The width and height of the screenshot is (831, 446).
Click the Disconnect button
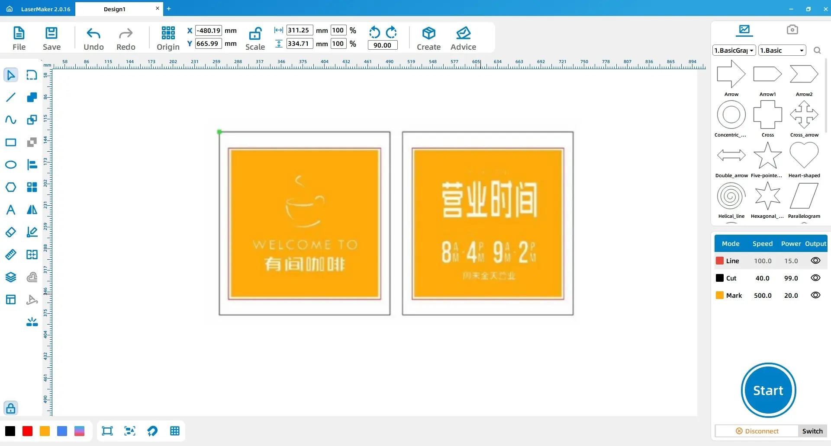(757, 431)
